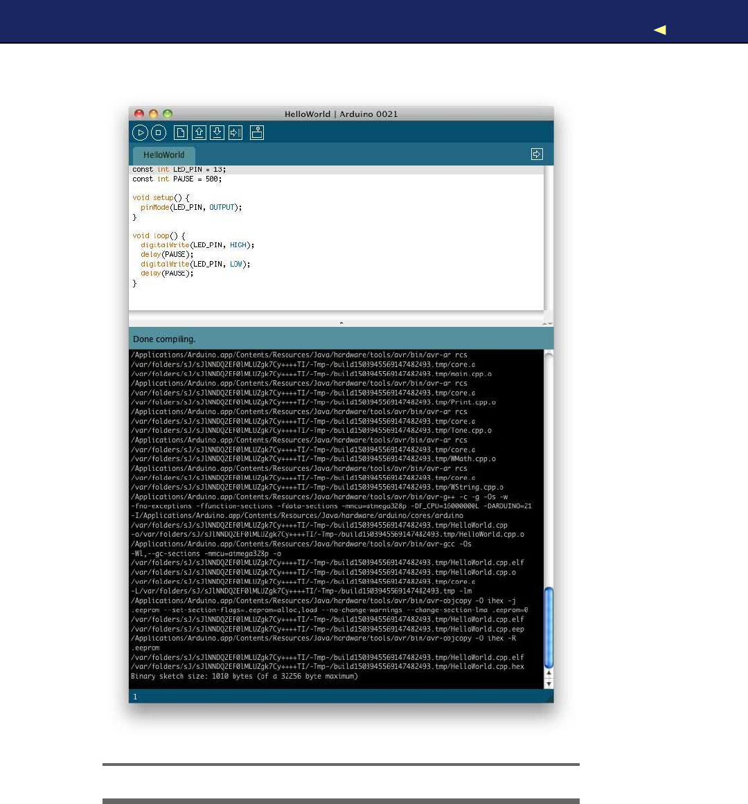
Task: Click console line with '-Wl,--gc-sections'
Action: (x=206, y=554)
